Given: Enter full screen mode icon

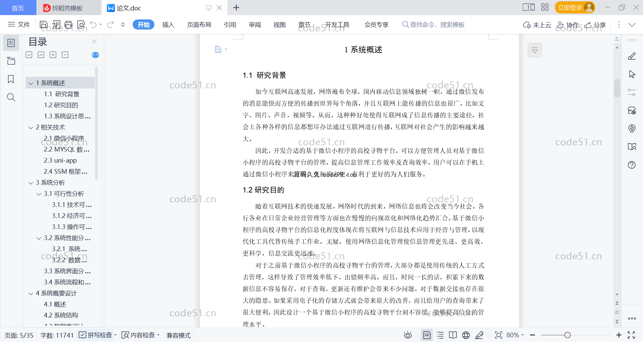Looking at the screenshot, I should (x=631, y=335).
